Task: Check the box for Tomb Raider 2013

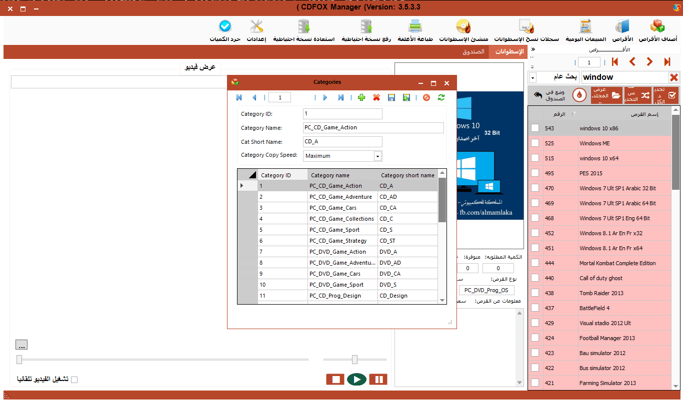Action: [535, 293]
